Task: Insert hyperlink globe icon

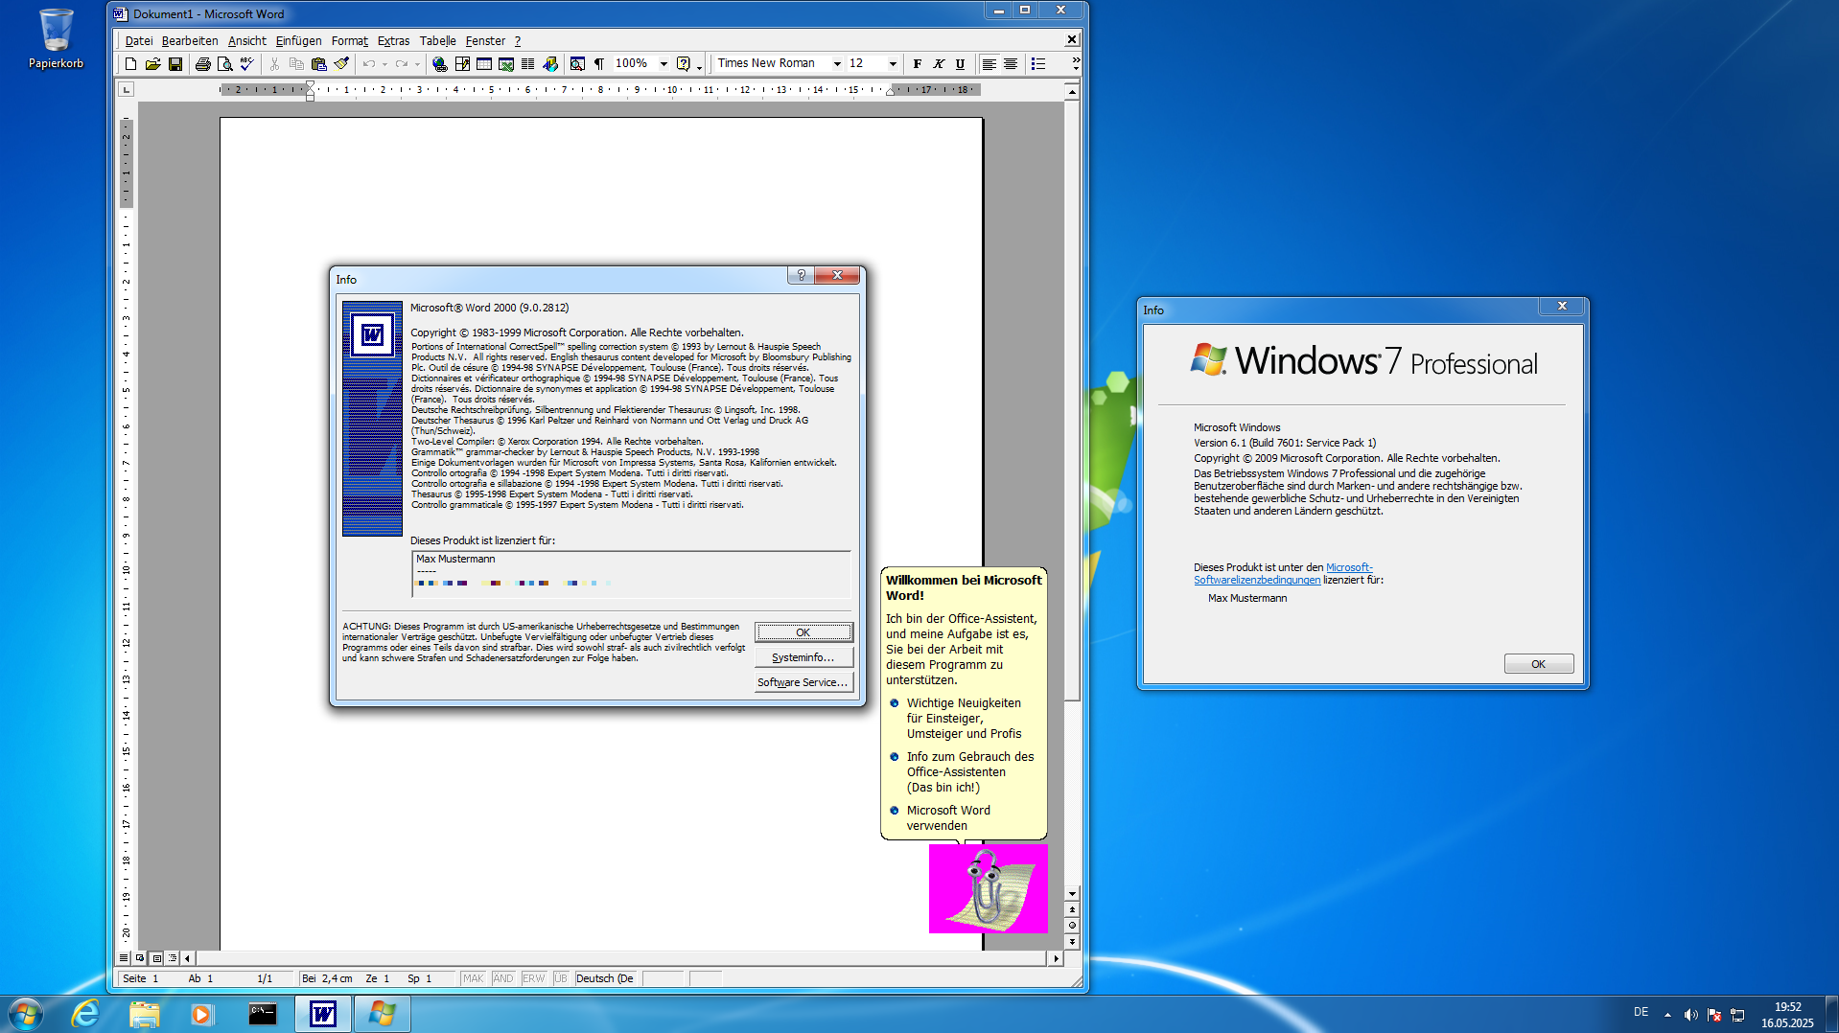Action: [440, 64]
